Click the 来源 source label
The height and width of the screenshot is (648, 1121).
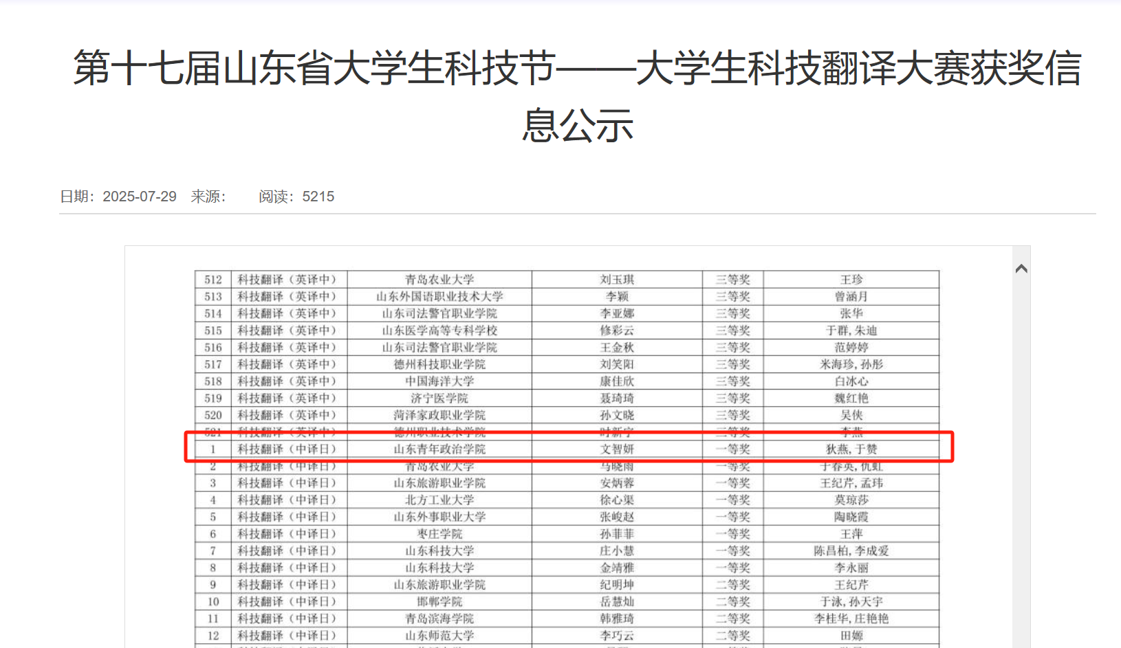point(208,197)
